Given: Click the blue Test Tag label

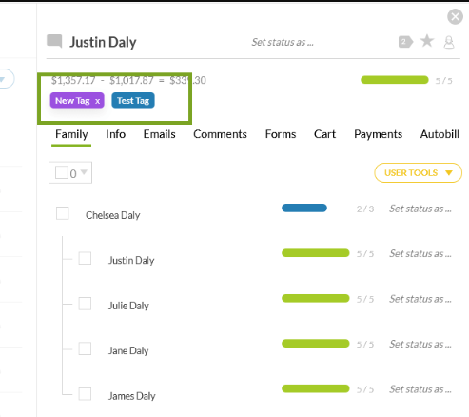Looking at the screenshot, I should pos(133,100).
